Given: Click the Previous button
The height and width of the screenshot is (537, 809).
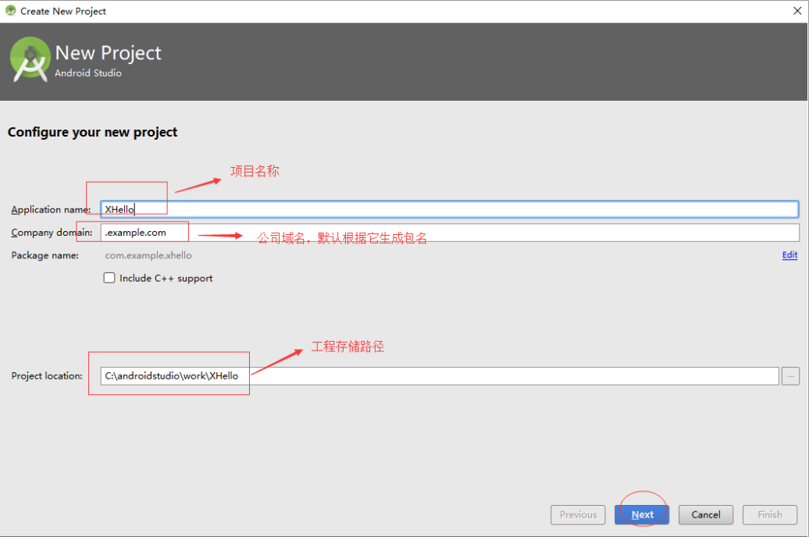Looking at the screenshot, I should (x=578, y=514).
